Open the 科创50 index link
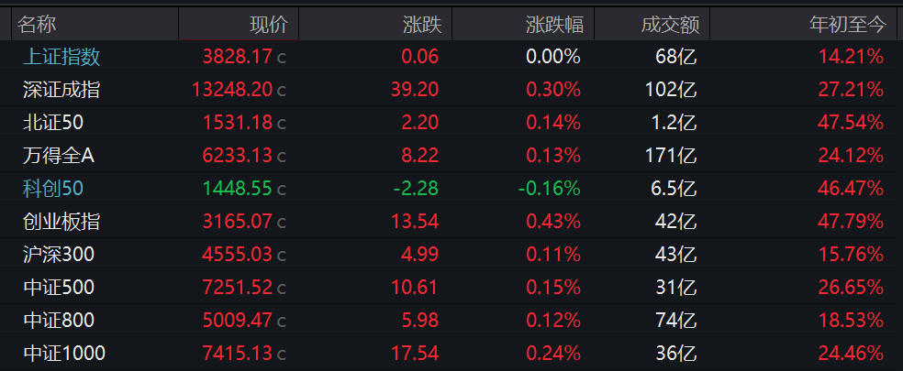The width and height of the screenshot is (903, 371). (53, 188)
